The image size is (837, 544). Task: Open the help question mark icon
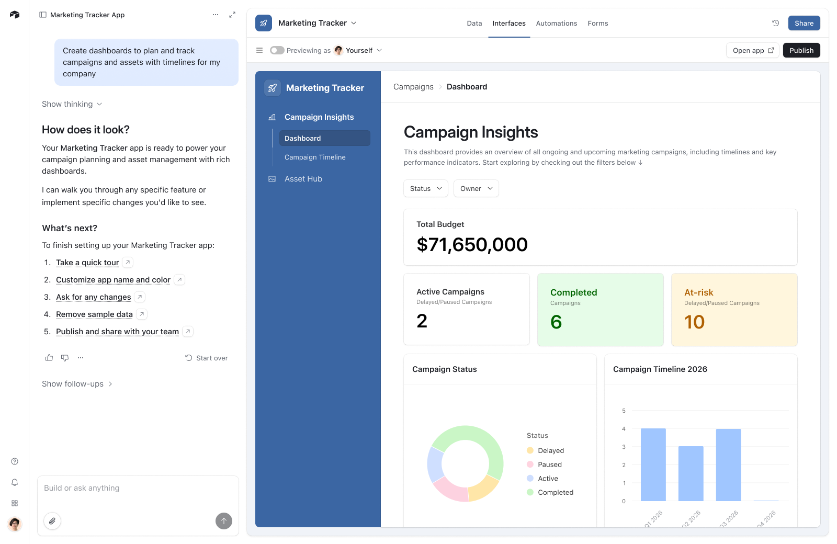pyautogui.click(x=15, y=461)
